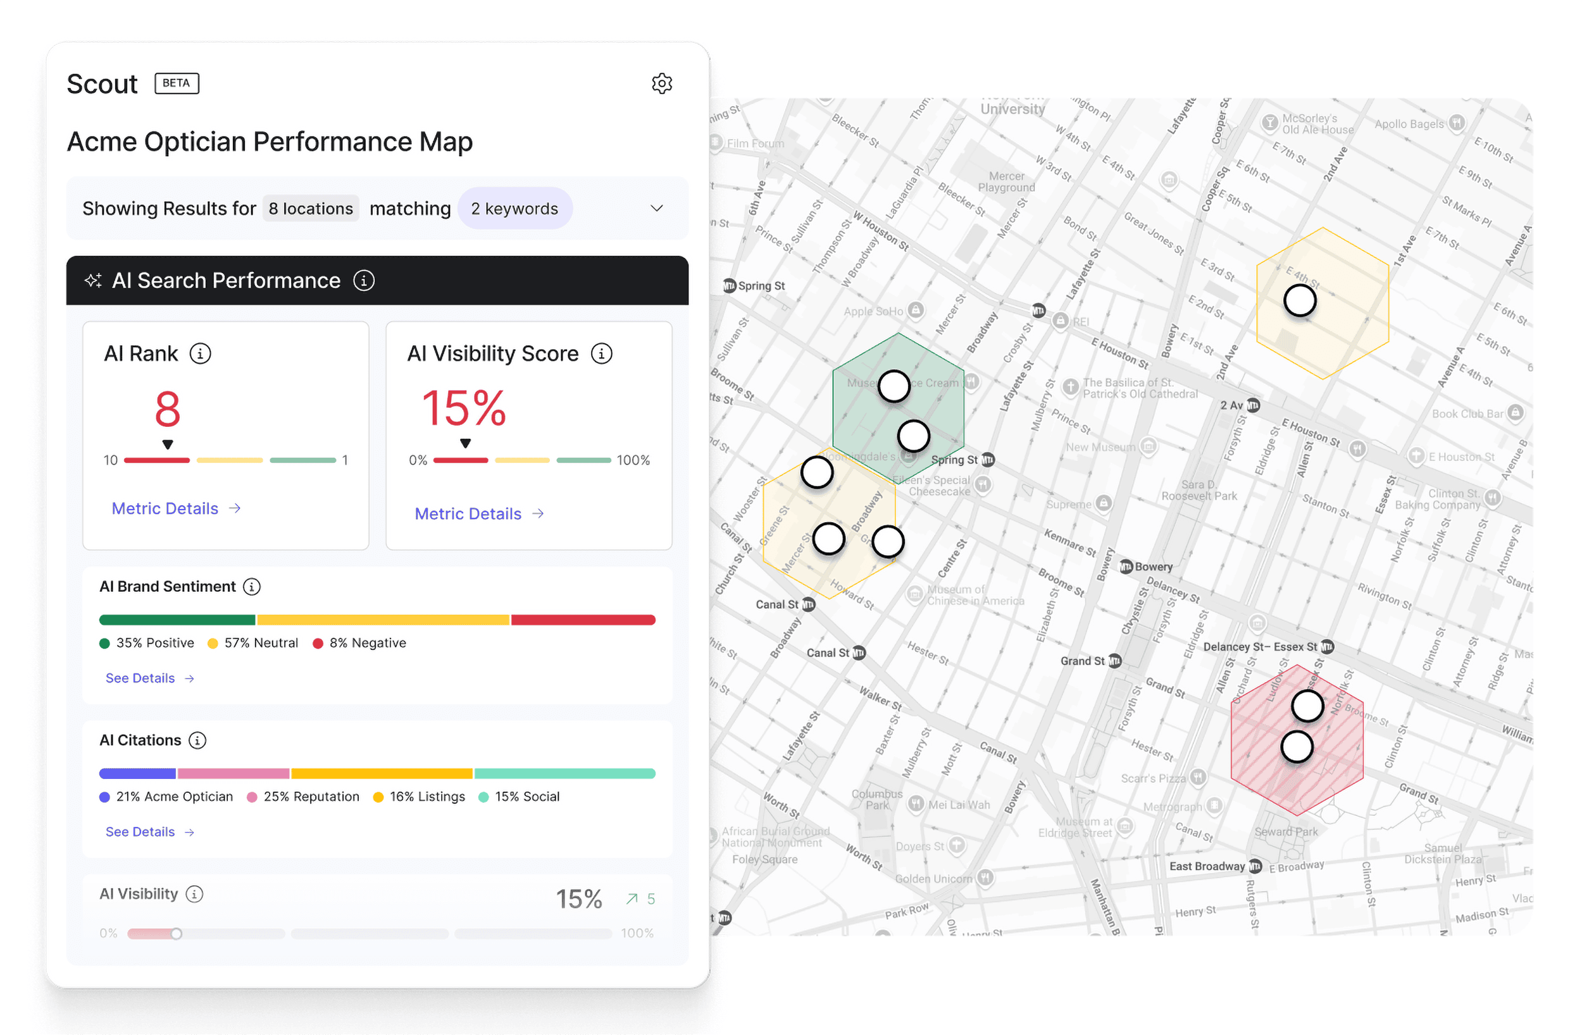Open Metric Details under AI Rank
This screenshot has width=1582, height=1035.
(x=176, y=509)
